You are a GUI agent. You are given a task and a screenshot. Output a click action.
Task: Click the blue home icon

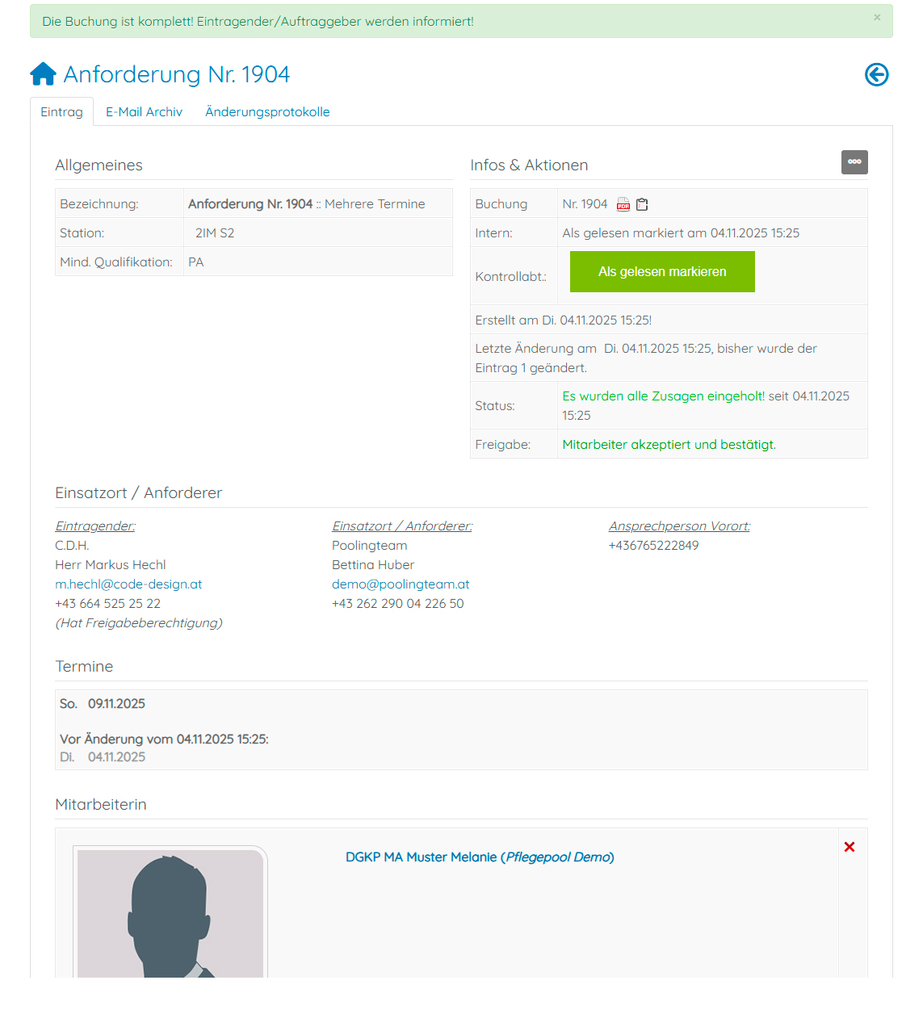point(43,74)
